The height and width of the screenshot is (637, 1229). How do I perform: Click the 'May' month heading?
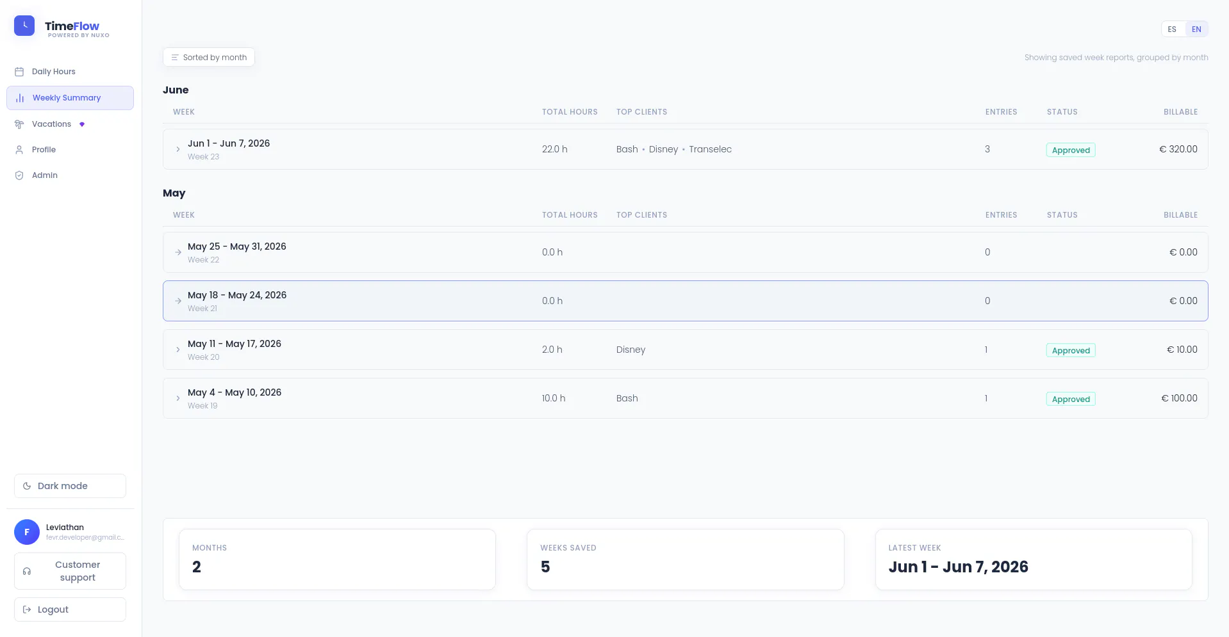(x=174, y=193)
